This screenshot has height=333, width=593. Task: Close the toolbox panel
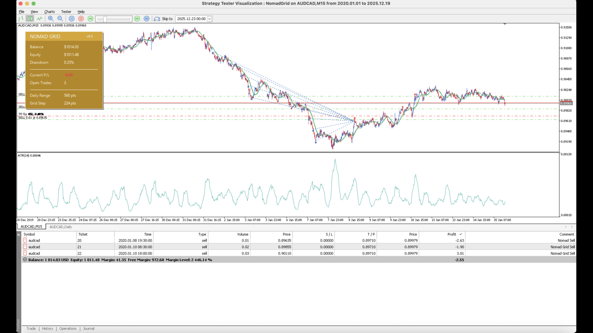(x=19, y=235)
